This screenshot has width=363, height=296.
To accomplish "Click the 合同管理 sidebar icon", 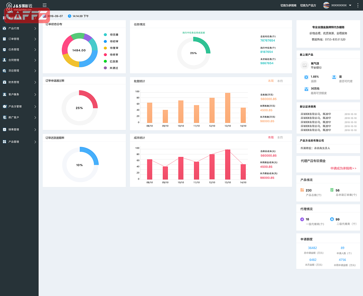I will (x=4, y=60).
